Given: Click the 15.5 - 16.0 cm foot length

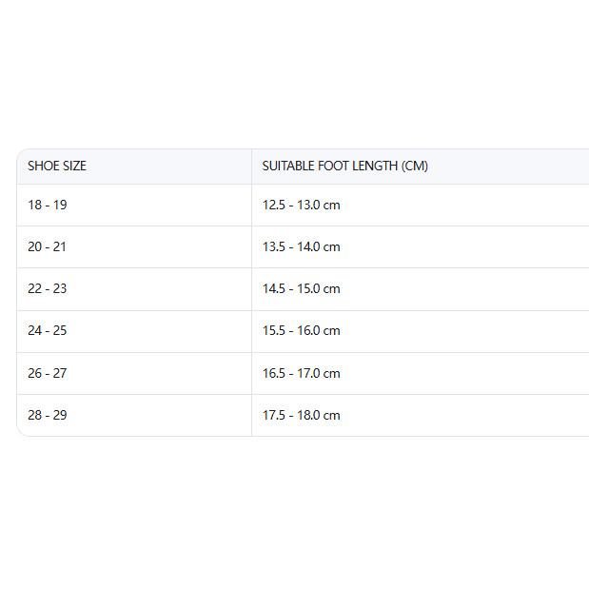Looking at the screenshot, I should pos(302,330).
